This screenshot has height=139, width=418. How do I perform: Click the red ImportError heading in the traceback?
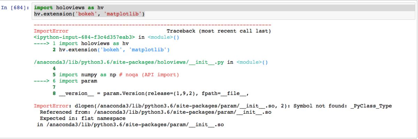coord(51,31)
